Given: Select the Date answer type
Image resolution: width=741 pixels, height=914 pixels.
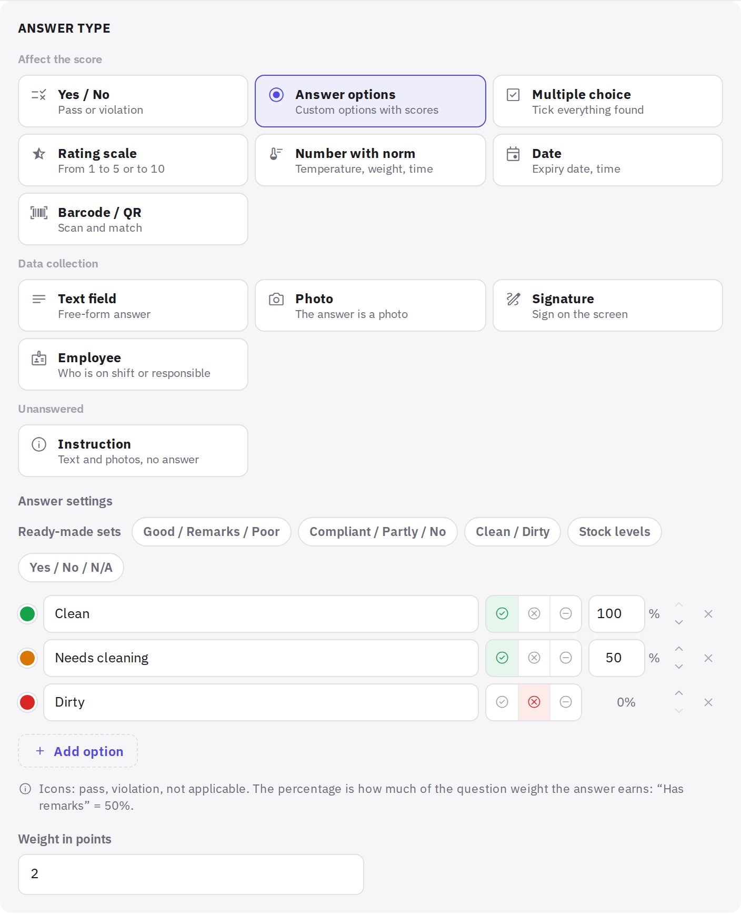Looking at the screenshot, I should (x=608, y=160).
